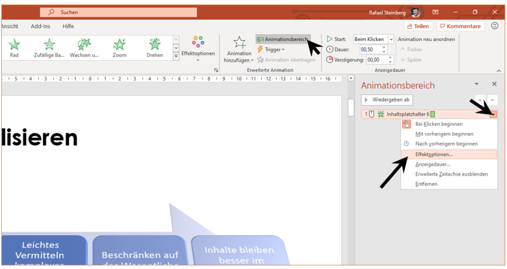This screenshot has width=507, height=269.
Task: Click the horizontal ruler
Action: (x=171, y=79)
